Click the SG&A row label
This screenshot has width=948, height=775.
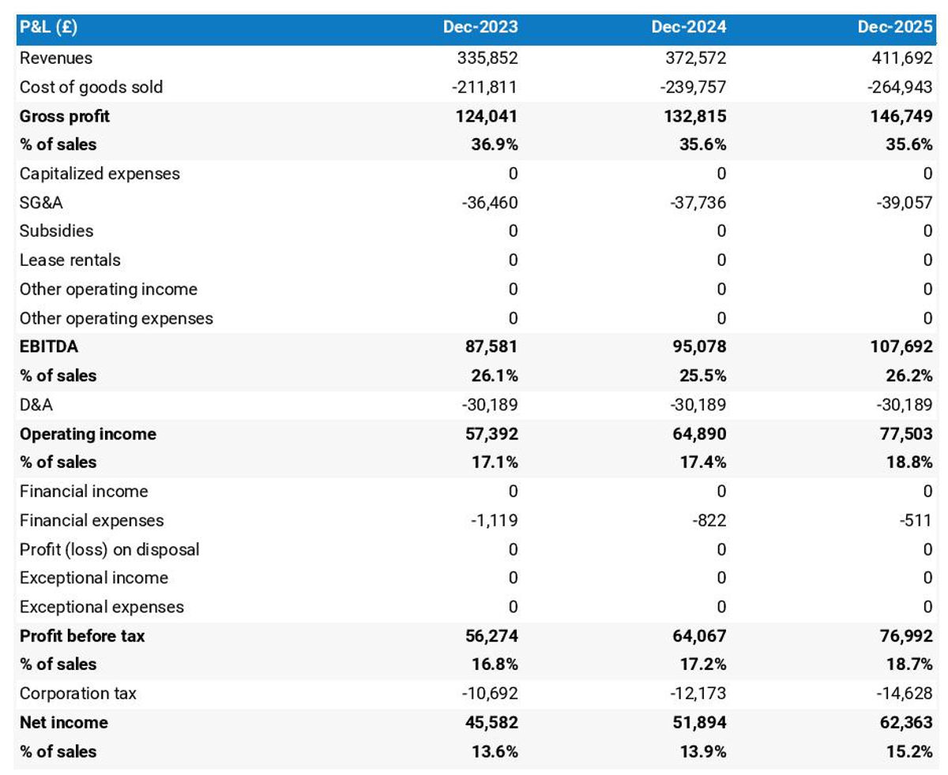[41, 203]
